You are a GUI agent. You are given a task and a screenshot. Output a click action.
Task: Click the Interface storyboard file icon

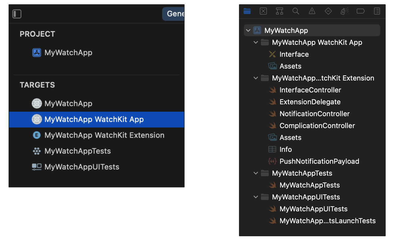[x=272, y=54]
